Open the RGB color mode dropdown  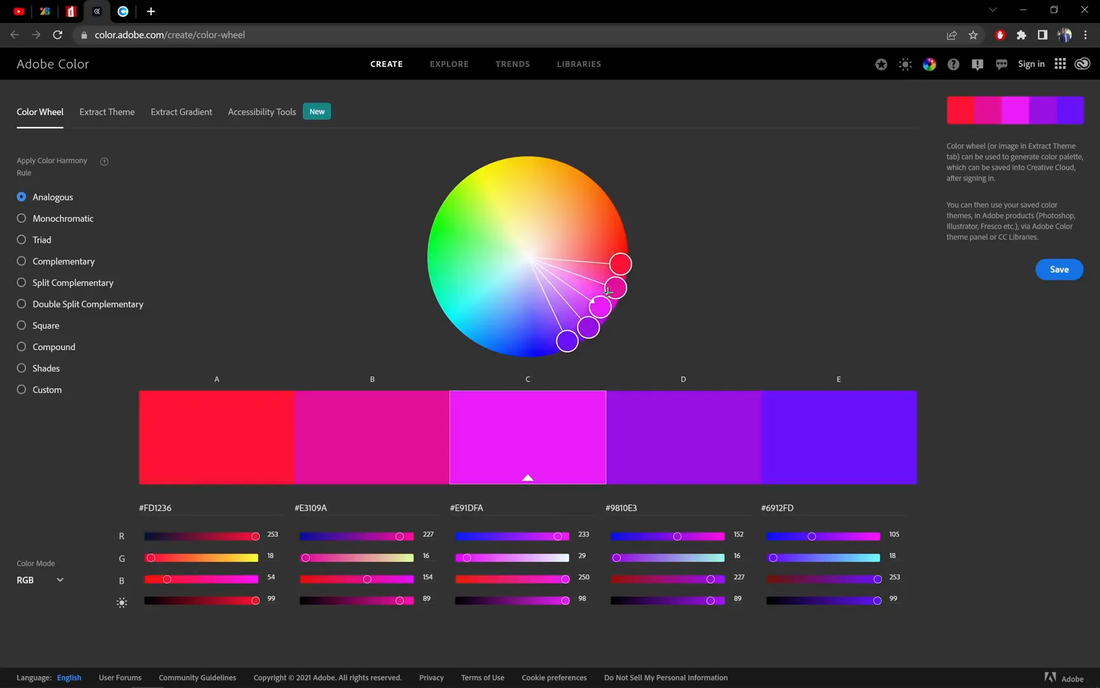(x=40, y=580)
